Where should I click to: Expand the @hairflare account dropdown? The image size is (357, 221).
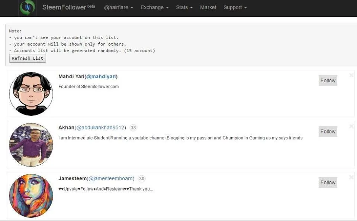click(x=118, y=7)
